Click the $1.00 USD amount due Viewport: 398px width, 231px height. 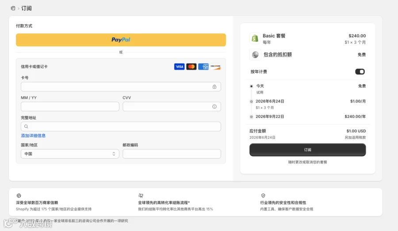(x=356, y=131)
